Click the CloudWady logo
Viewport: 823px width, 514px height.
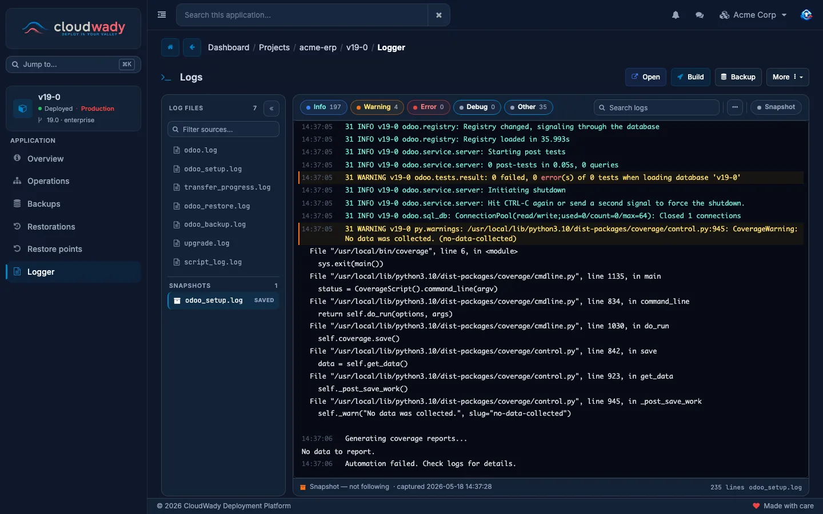[73, 28]
